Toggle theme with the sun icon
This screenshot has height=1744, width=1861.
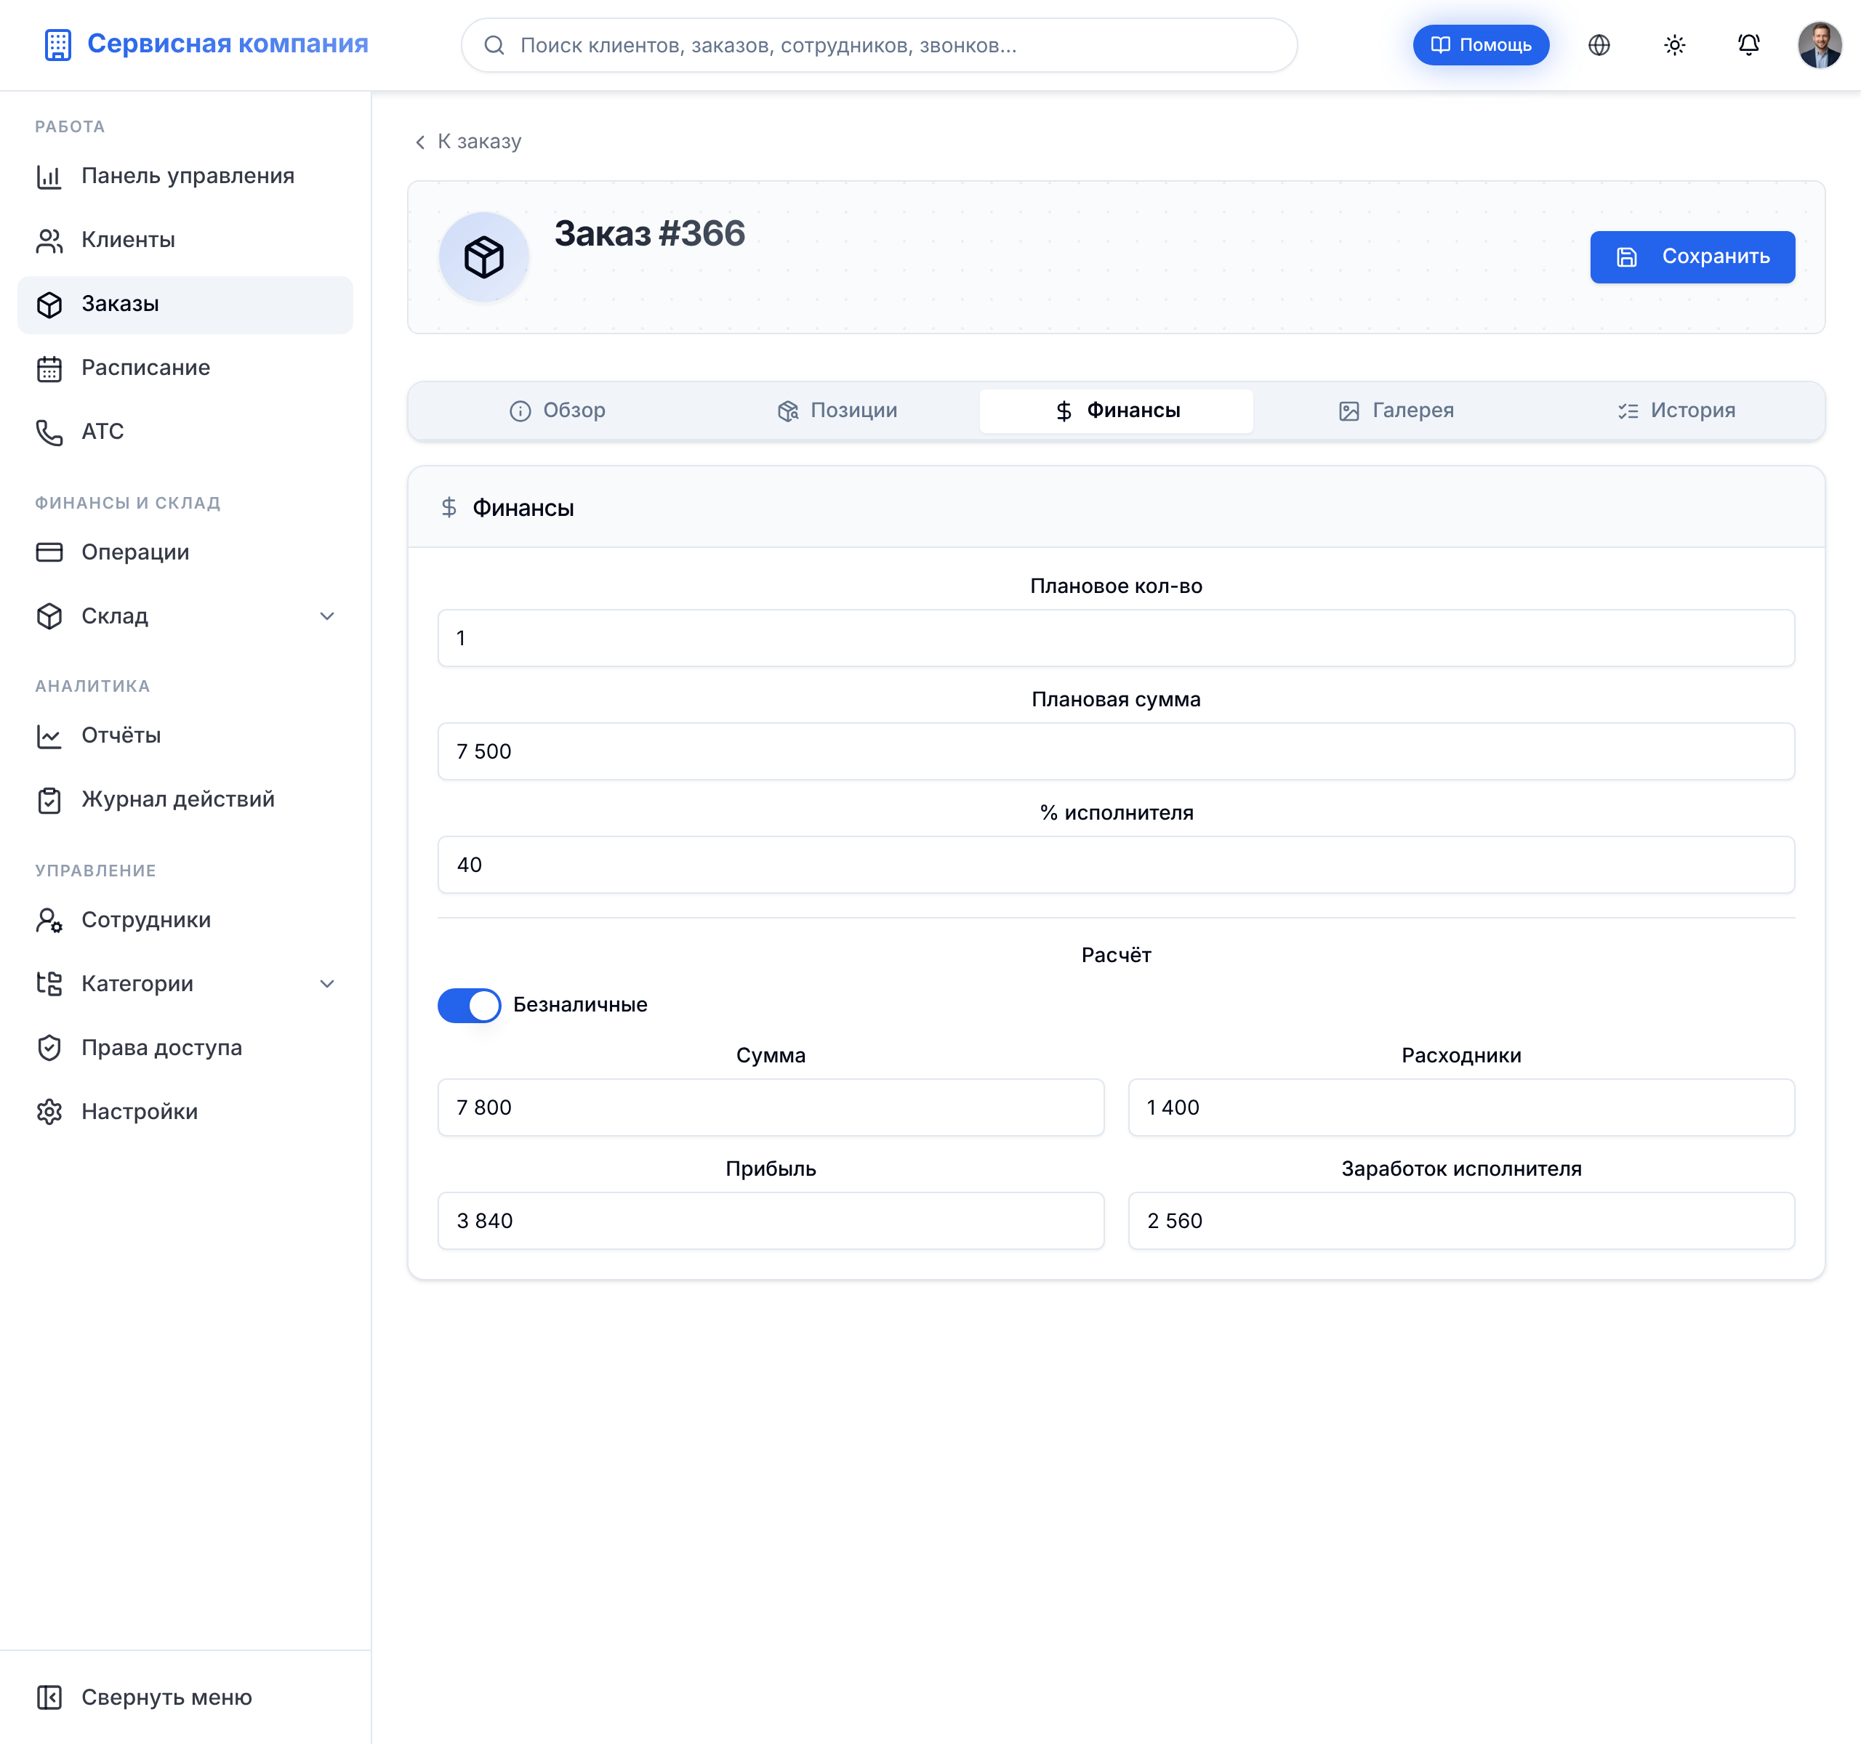coord(1675,45)
